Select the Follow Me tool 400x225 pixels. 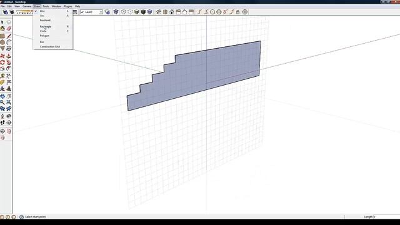tap(9, 62)
